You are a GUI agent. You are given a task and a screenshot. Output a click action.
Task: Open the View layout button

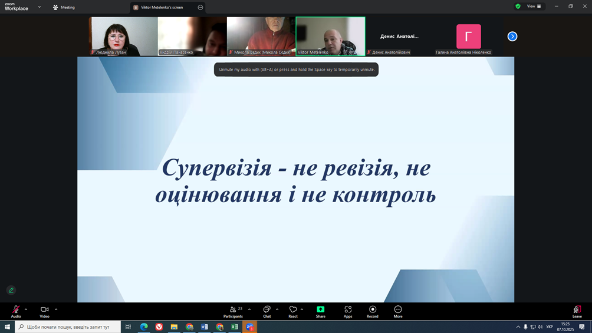pos(534,6)
